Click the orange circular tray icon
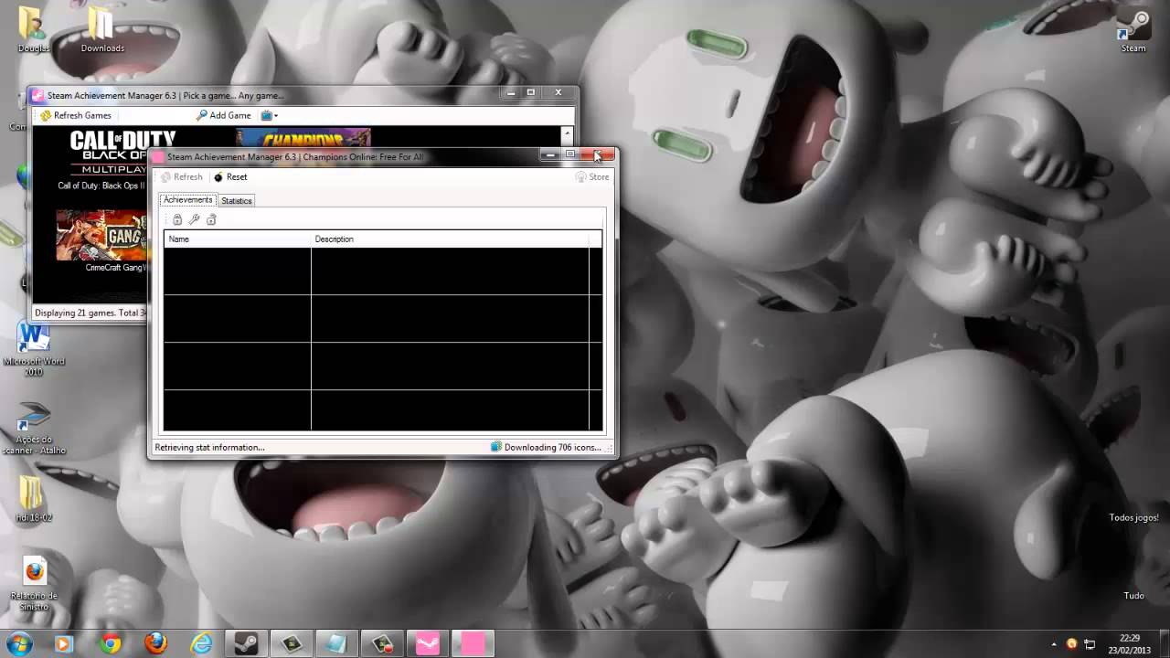The height and width of the screenshot is (658, 1170). pos(1072,643)
